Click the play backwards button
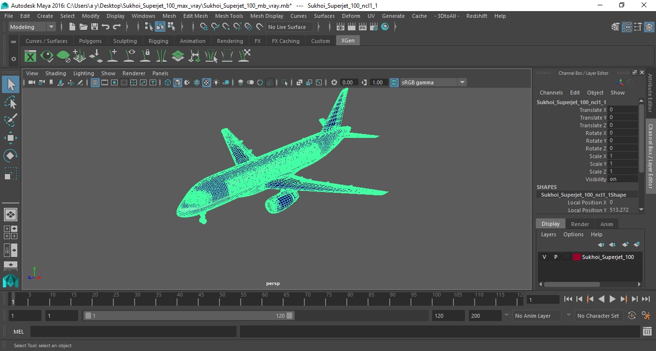 [x=601, y=299]
